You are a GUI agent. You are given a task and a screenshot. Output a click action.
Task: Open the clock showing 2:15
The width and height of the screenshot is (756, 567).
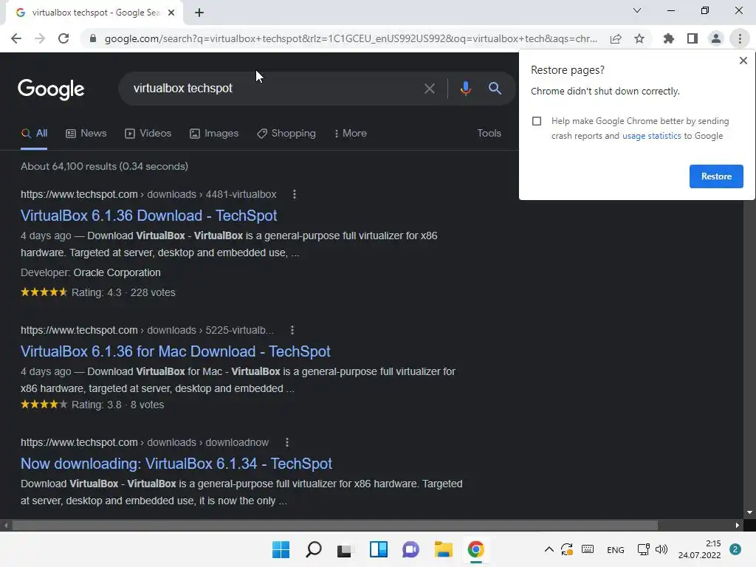699,549
